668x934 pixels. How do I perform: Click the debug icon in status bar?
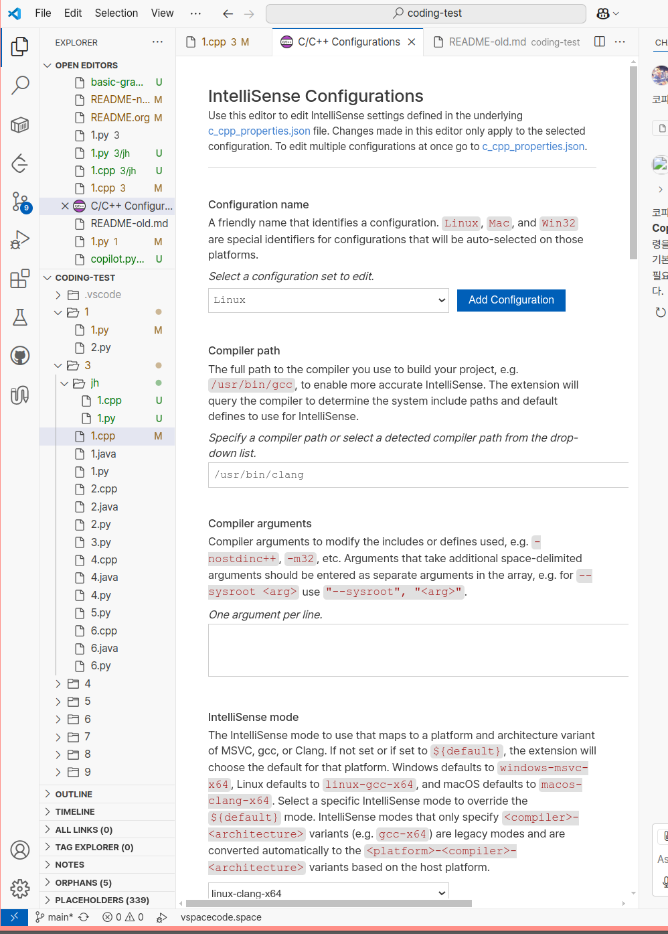[161, 917]
